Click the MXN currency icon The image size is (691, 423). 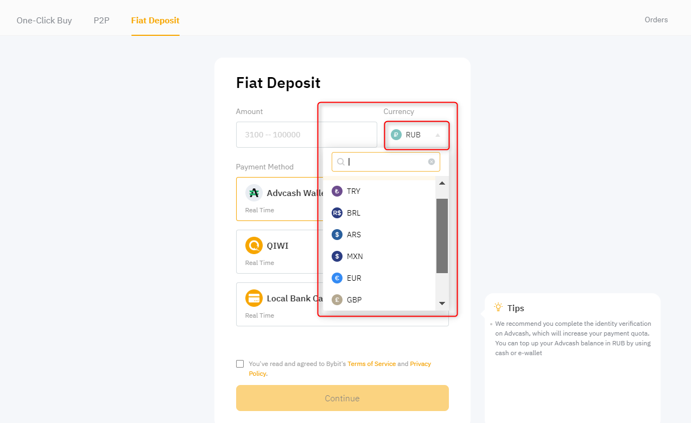337,256
